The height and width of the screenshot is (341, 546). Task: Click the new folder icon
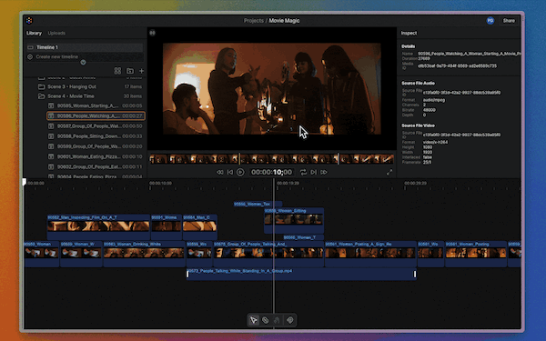(x=130, y=71)
